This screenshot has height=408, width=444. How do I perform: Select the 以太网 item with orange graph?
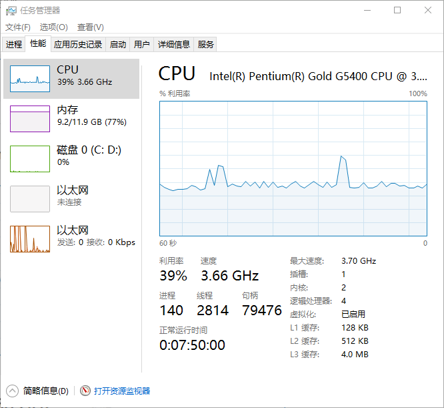click(71, 239)
